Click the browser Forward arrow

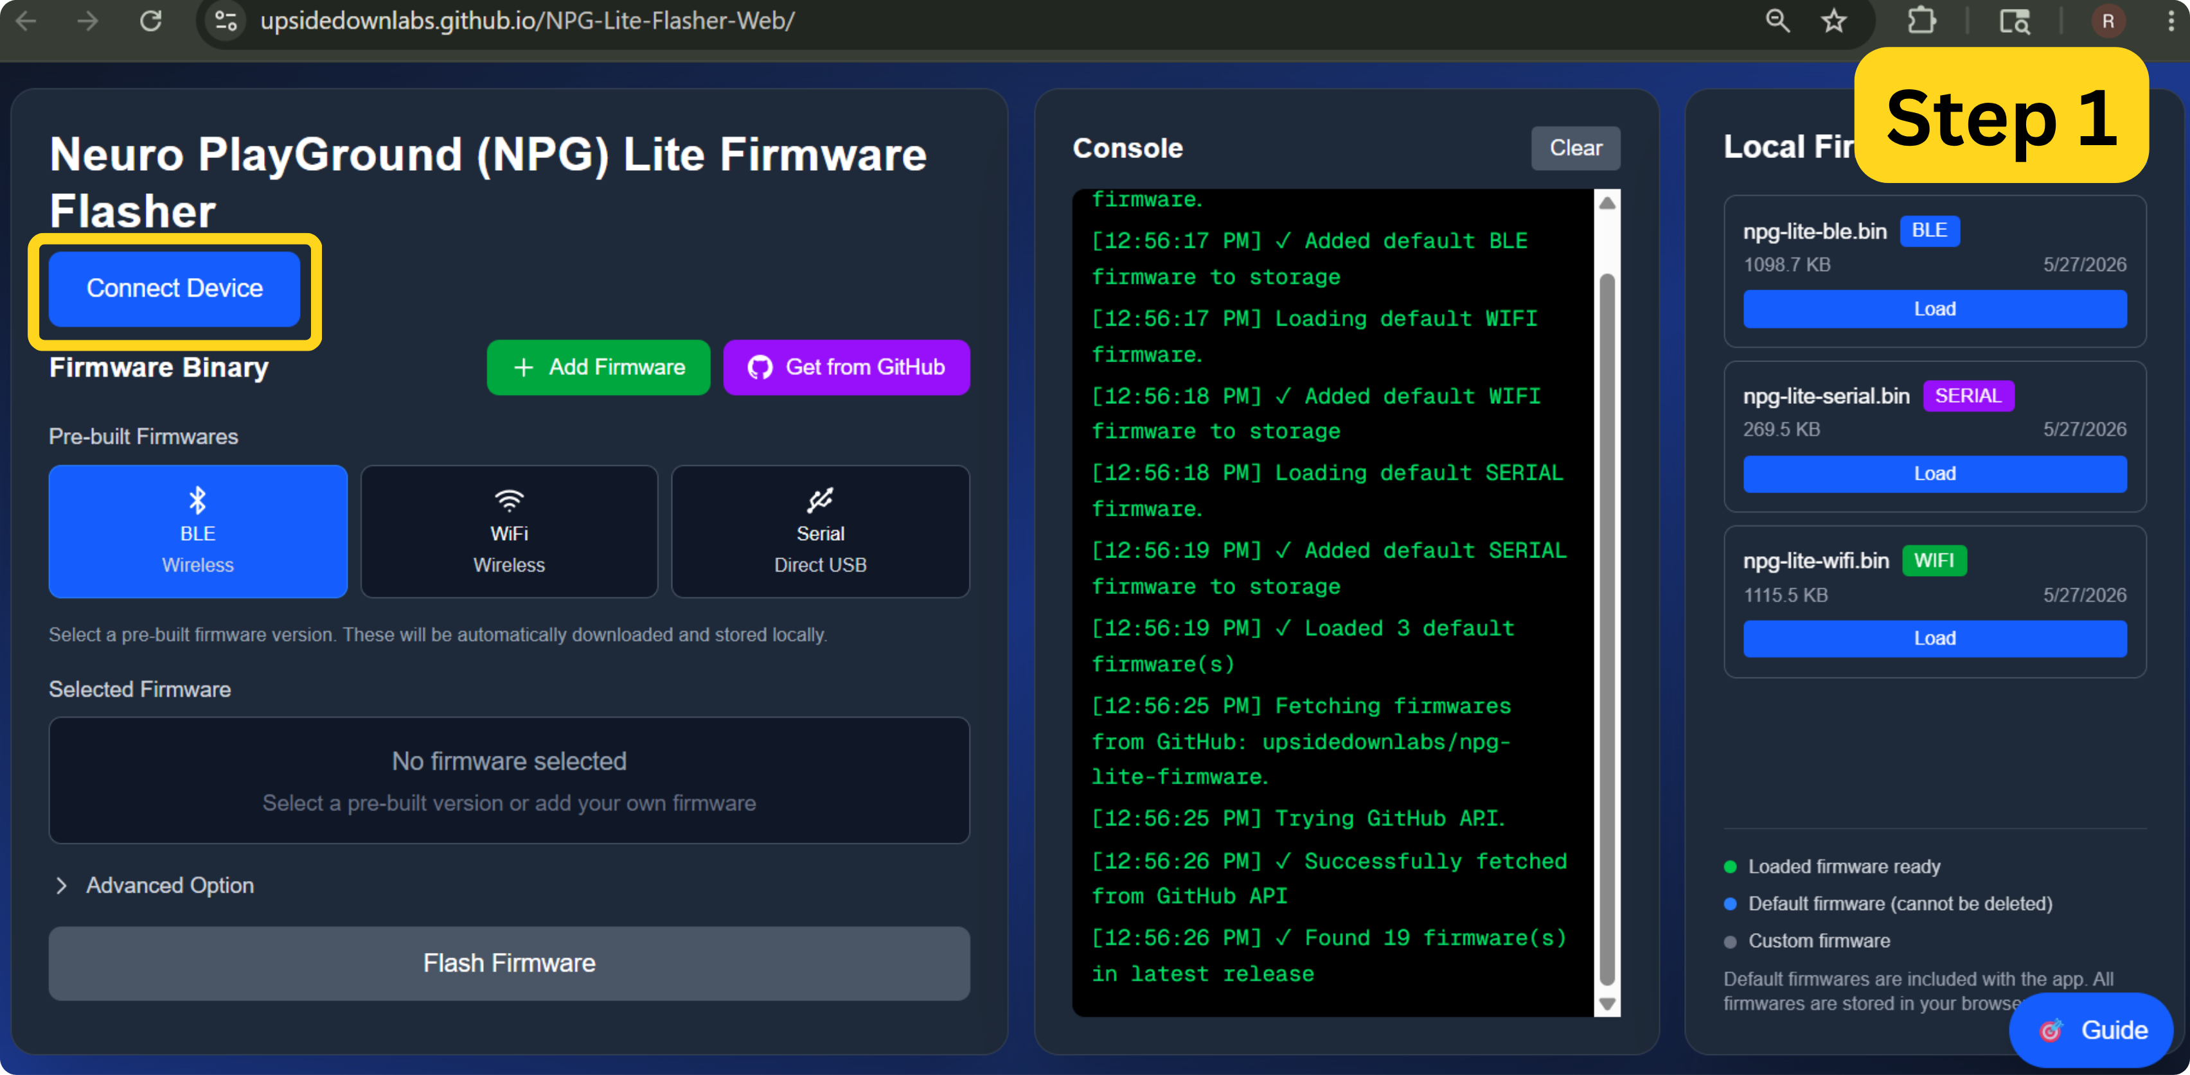[x=87, y=21]
